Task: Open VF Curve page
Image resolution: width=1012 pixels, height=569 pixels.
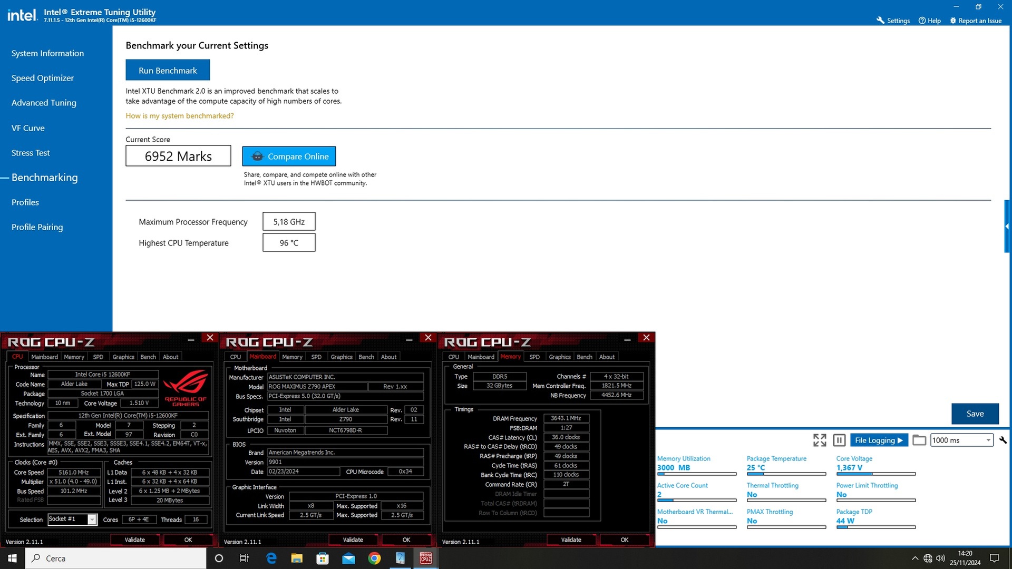Action: [x=28, y=128]
